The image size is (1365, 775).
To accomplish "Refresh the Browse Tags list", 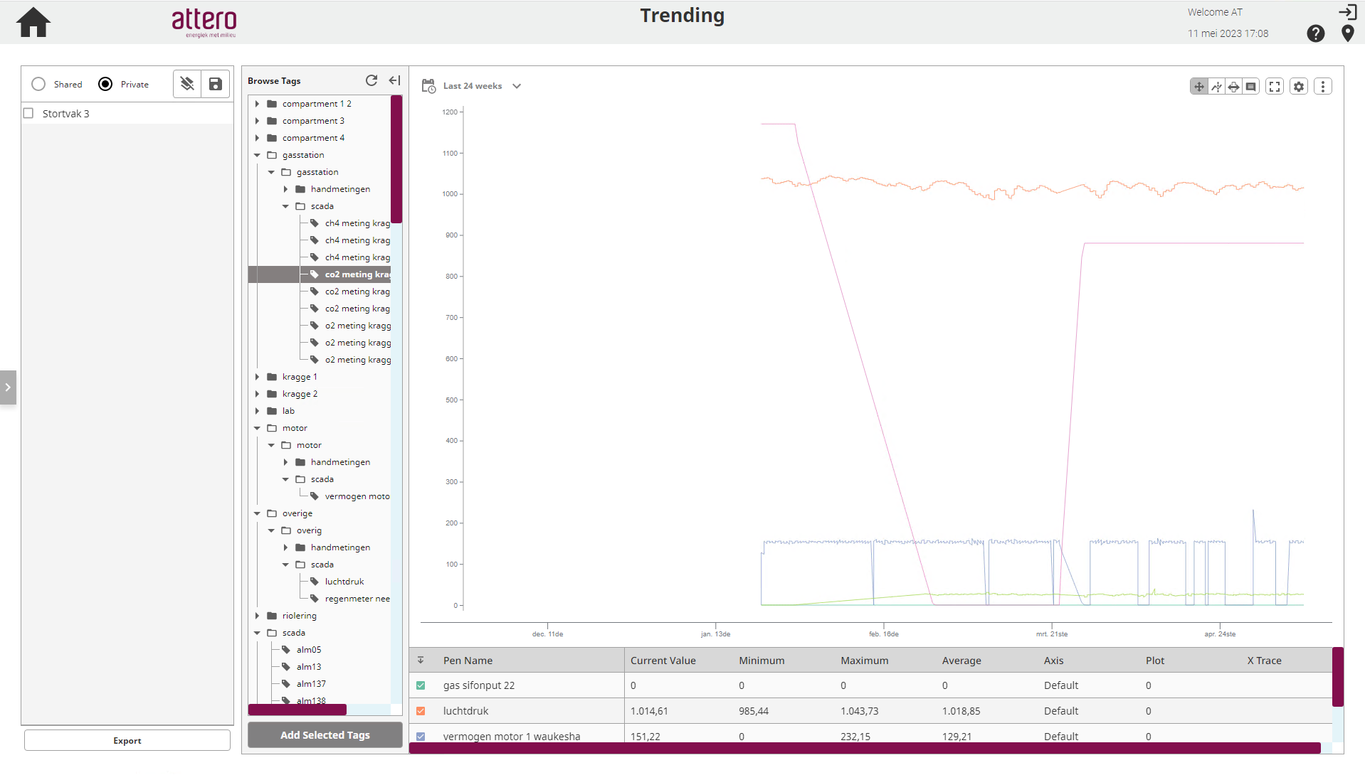I will 371,80.
